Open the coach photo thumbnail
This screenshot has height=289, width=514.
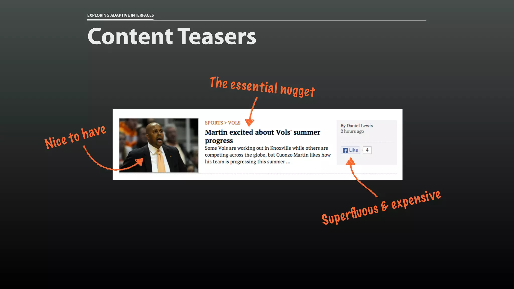(159, 146)
